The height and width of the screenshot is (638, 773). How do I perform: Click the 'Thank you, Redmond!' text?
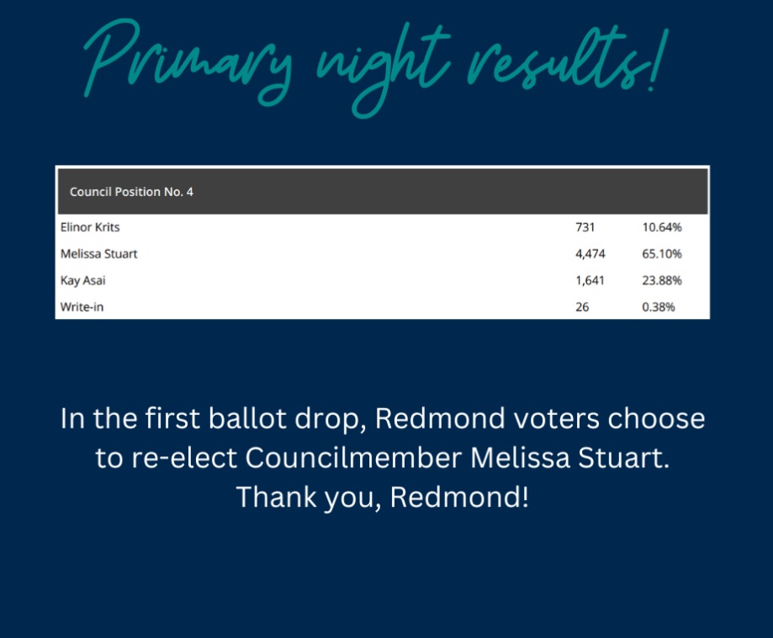(383, 497)
